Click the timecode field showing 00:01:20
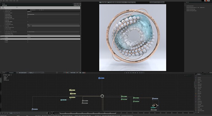 click(x=51, y=113)
